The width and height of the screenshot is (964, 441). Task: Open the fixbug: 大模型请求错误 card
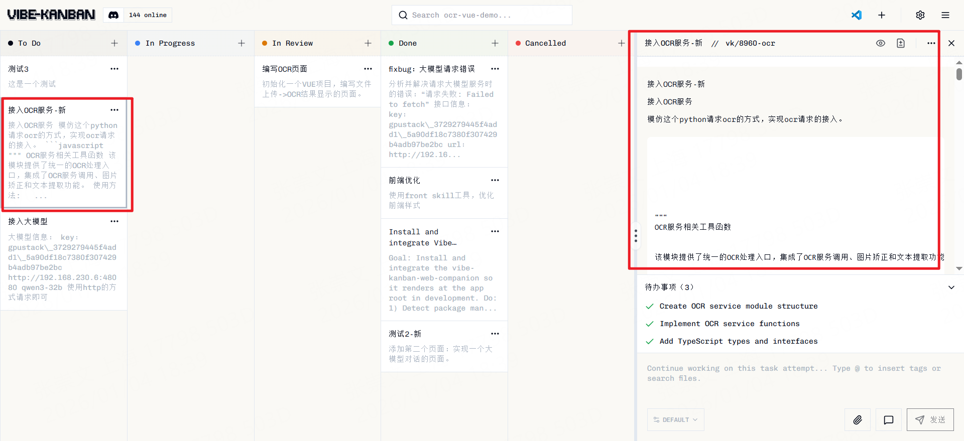pos(444,111)
